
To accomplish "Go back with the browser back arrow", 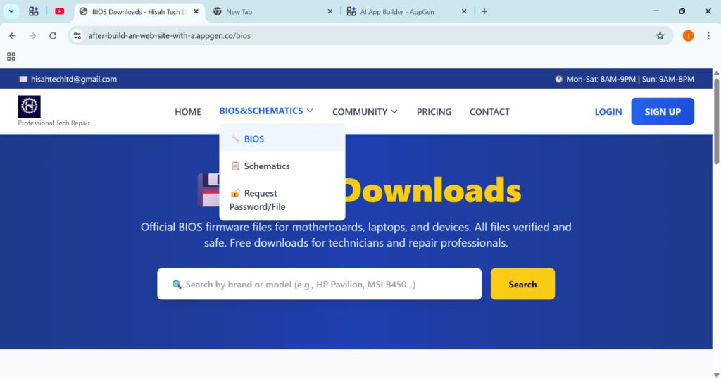I will click(12, 35).
